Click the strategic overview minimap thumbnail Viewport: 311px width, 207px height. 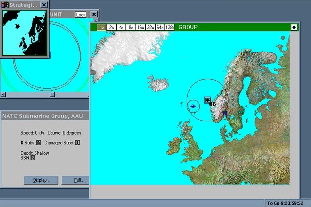pos(24,33)
